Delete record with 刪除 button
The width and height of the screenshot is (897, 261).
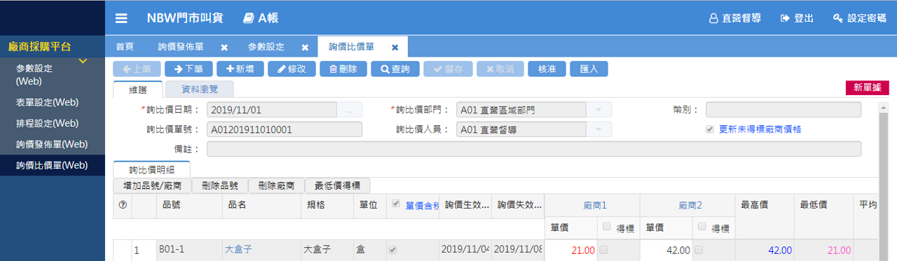coord(344,69)
